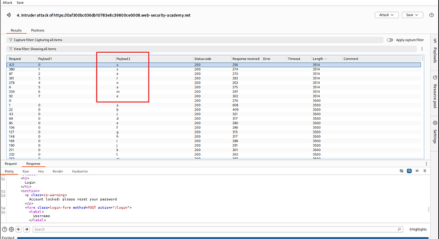Open the Settings side panel
Screen dimensions: 439x239
435,132
